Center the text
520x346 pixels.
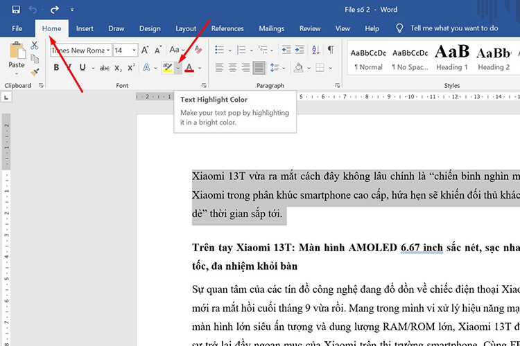tap(232, 68)
